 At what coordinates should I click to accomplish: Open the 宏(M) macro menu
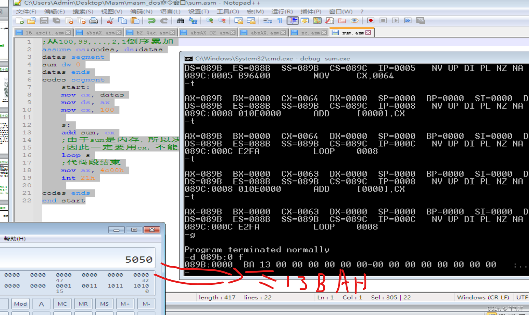coord(255,12)
